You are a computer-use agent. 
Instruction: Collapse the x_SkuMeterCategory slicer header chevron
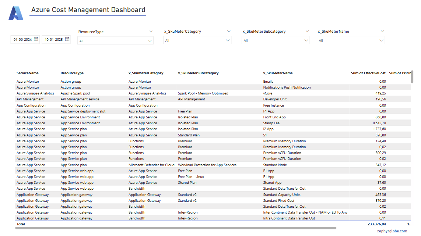229,31
